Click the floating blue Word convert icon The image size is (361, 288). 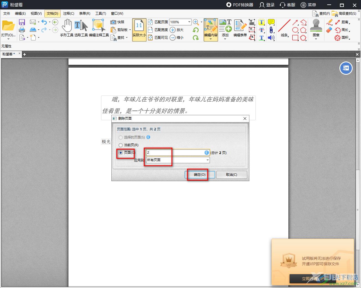coord(346,68)
